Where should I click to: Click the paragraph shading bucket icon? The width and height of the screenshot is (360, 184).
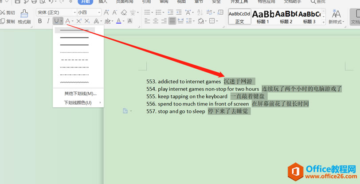tap(201, 21)
